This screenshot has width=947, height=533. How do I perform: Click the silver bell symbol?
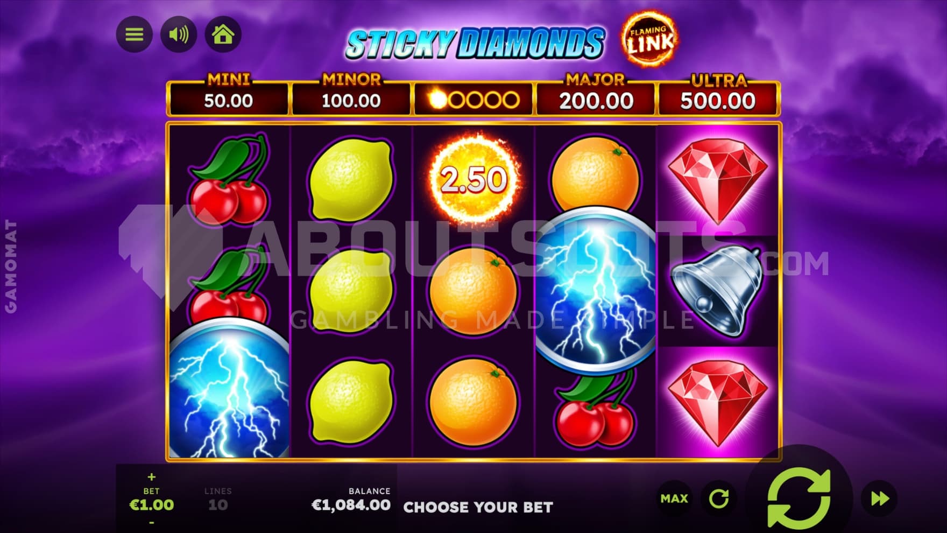pyautogui.click(x=717, y=291)
